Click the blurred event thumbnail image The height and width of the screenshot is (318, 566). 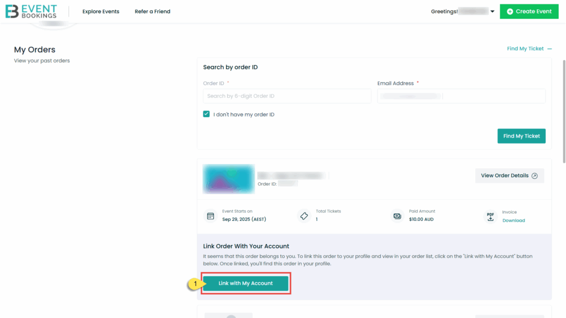point(228,179)
